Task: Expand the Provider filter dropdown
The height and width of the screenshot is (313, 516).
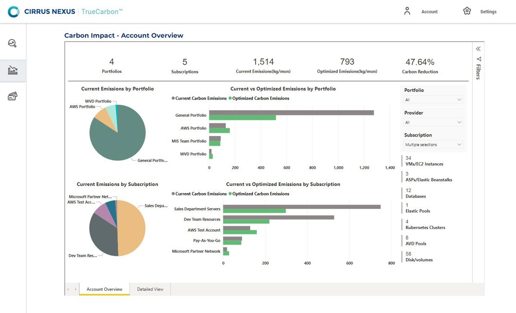Action: pos(433,122)
